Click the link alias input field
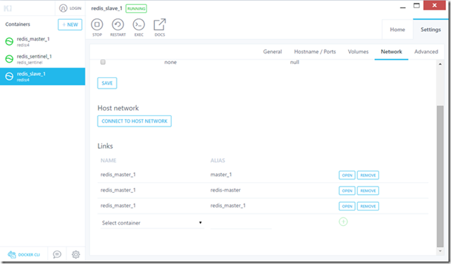The height and width of the screenshot is (264, 451). tap(241, 223)
